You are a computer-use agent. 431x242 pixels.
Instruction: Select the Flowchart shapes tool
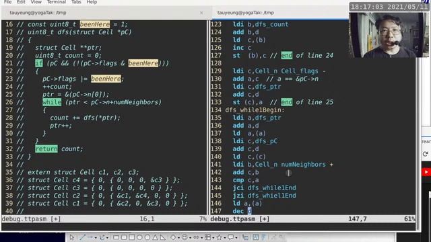pyautogui.click(x=207, y=237)
